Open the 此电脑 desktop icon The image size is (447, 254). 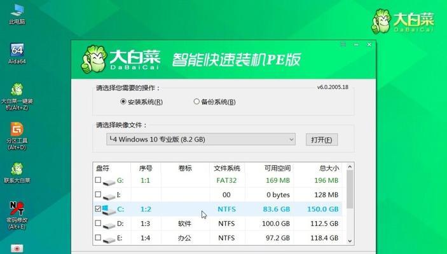click(x=17, y=14)
